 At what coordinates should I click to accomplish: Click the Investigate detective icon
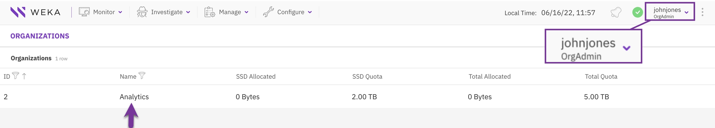tap(142, 12)
